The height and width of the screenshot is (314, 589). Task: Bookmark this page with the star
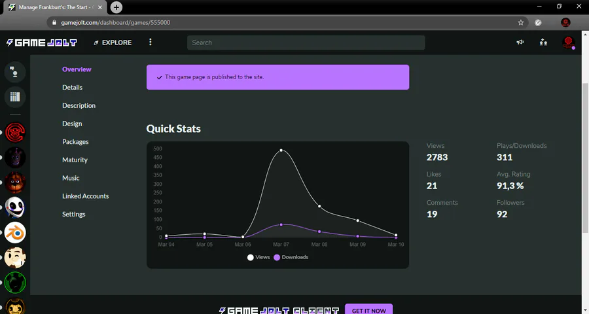tap(521, 22)
